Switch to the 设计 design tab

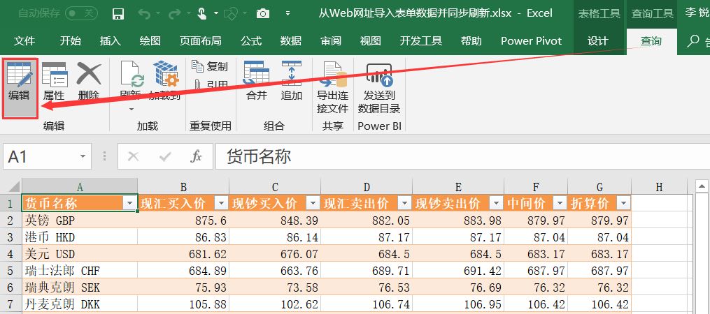597,41
